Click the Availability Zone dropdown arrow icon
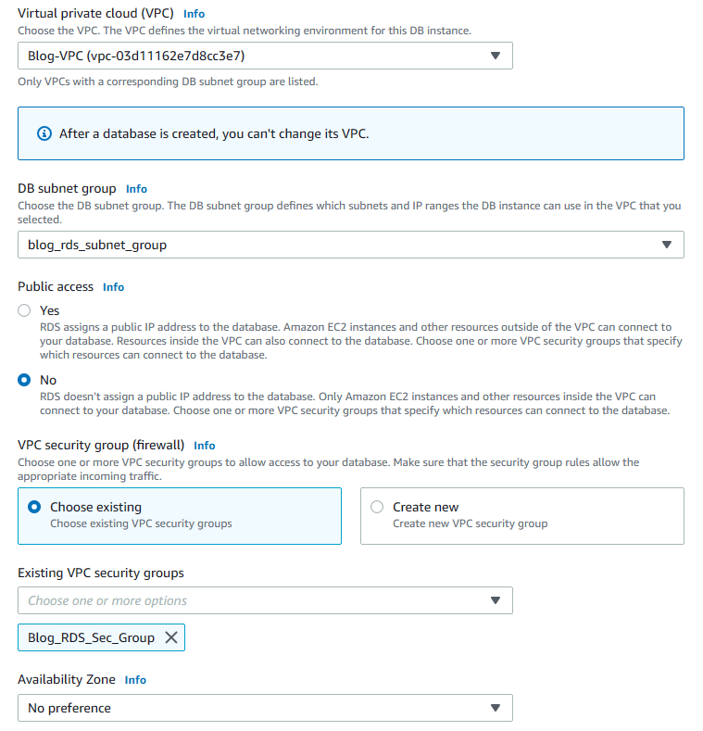The width and height of the screenshot is (703, 731). pos(495,708)
